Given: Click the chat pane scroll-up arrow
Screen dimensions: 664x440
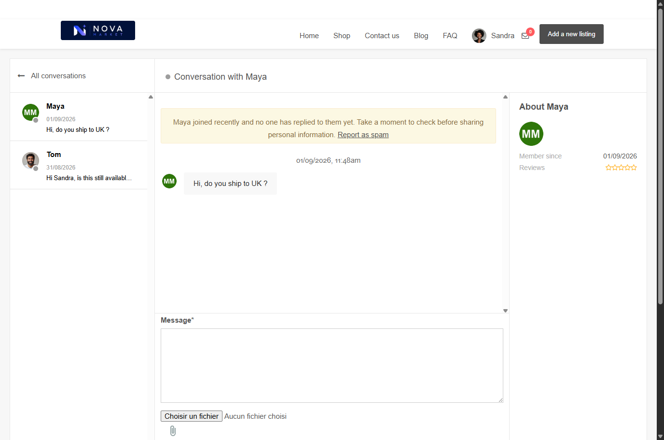Looking at the screenshot, I should pos(506,97).
